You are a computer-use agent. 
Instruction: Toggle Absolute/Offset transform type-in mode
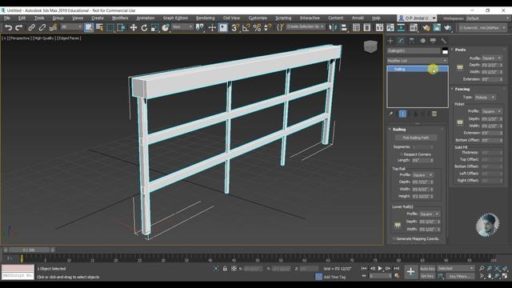point(234,269)
